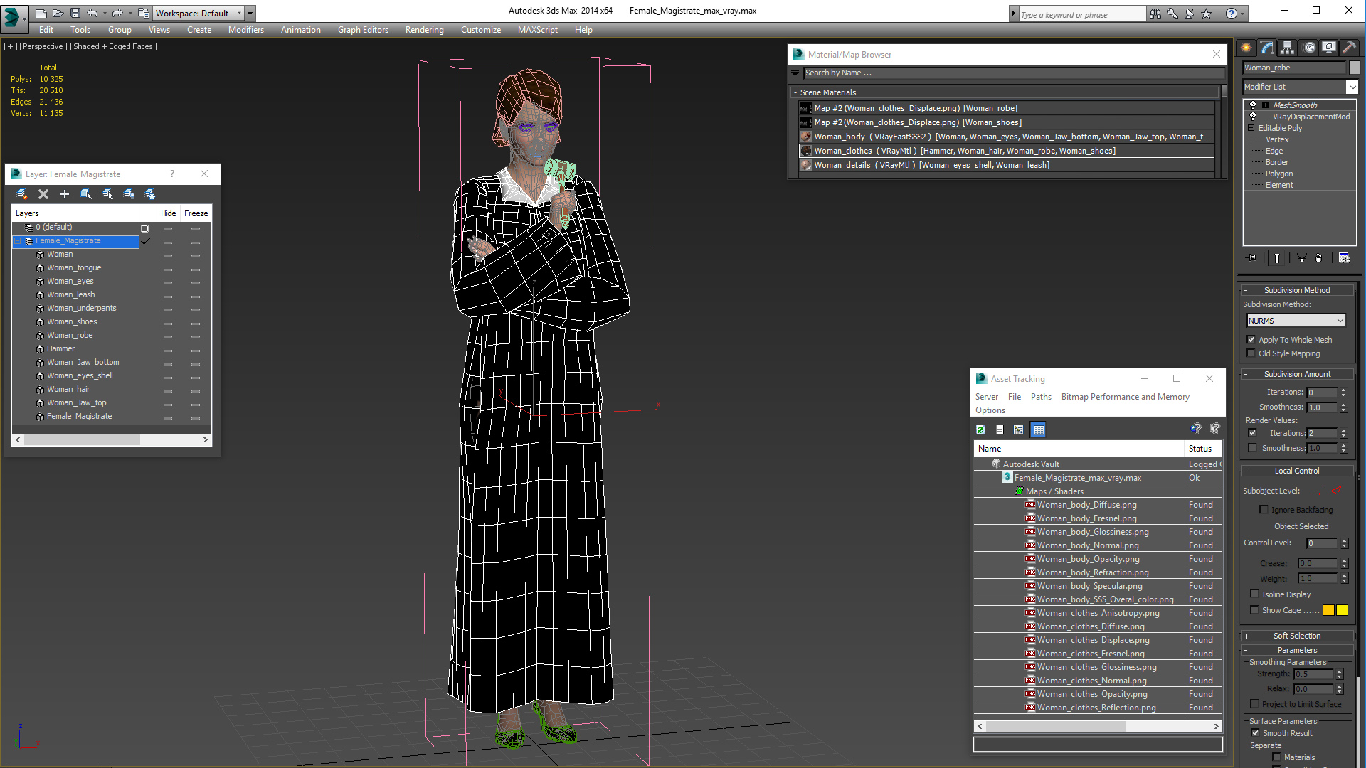
Task: Toggle Apply To Whole Mesh checkbox
Action: pos(1251,340)
